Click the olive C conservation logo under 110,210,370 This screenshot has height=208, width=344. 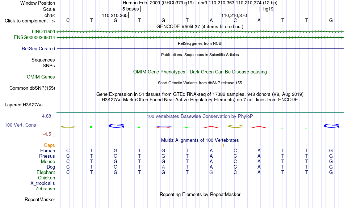point(235,126)
